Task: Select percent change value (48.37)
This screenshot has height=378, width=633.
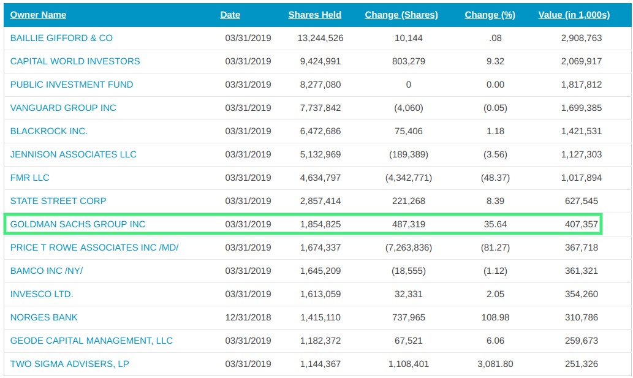Action: pyautogui.click(x=495, y=178)
